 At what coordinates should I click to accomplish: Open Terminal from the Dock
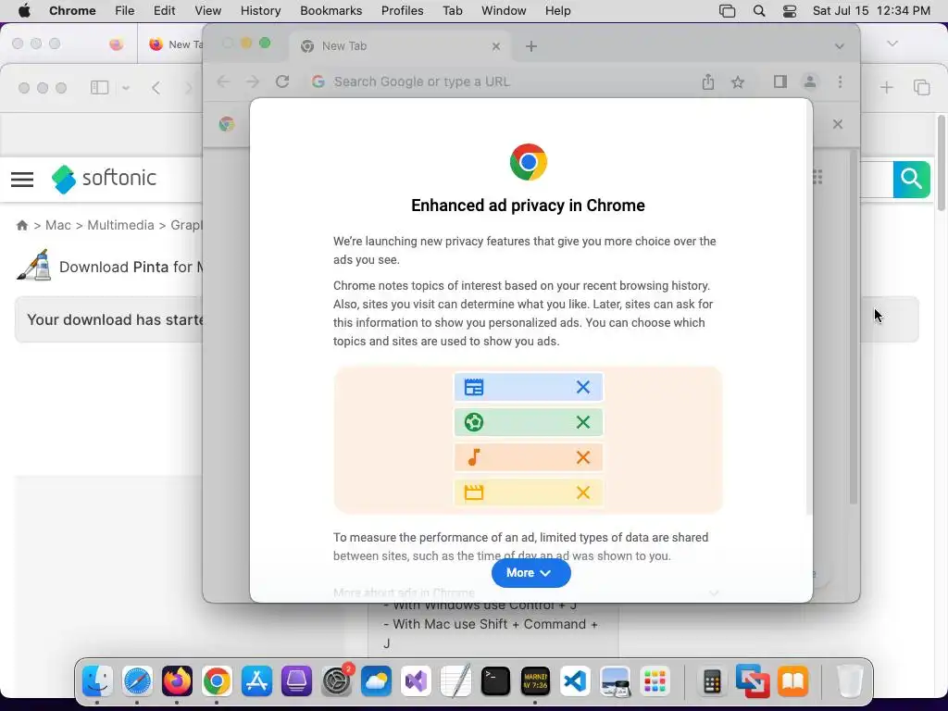[496, 681]
